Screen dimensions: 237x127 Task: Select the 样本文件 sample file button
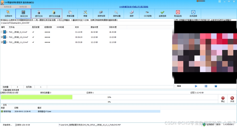click(x=23, y=14)
